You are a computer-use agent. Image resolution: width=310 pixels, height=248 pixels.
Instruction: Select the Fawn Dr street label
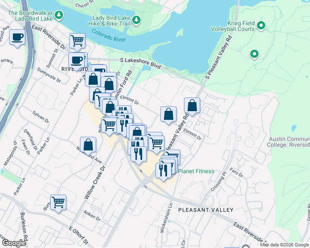pyautogui.click(x=26, y=147)
